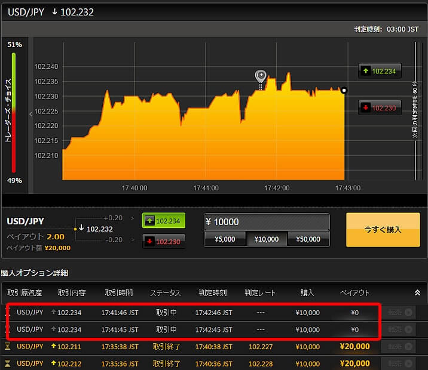Screen dimensions: 428x370
Task: Click the 判定時刻 03:00 JST label
Action: tap(386, 29)
